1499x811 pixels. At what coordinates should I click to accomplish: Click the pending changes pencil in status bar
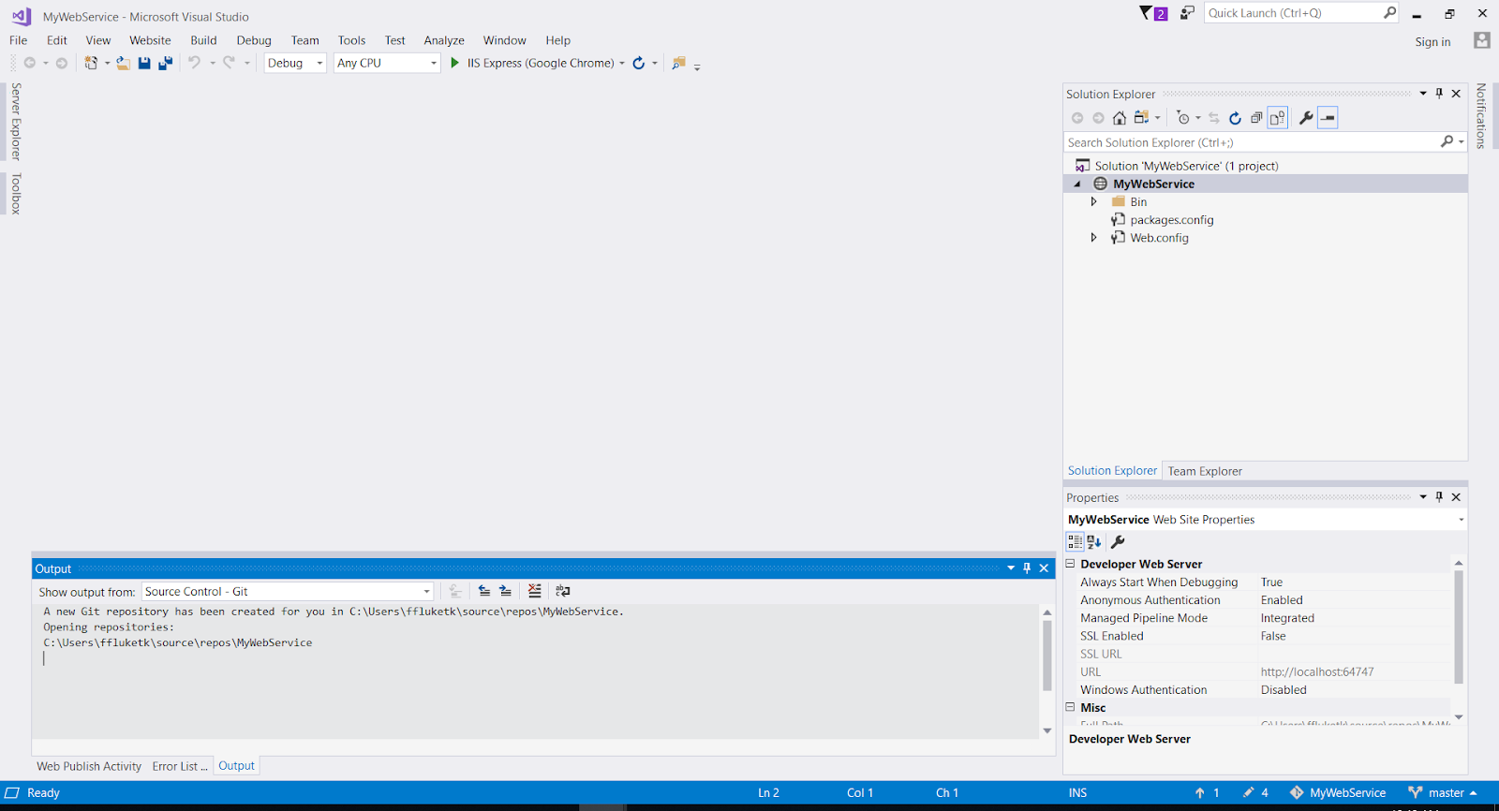coord(1248,793)
